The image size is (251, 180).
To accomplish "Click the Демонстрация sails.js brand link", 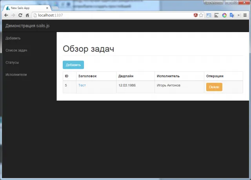I will point(27,26).
